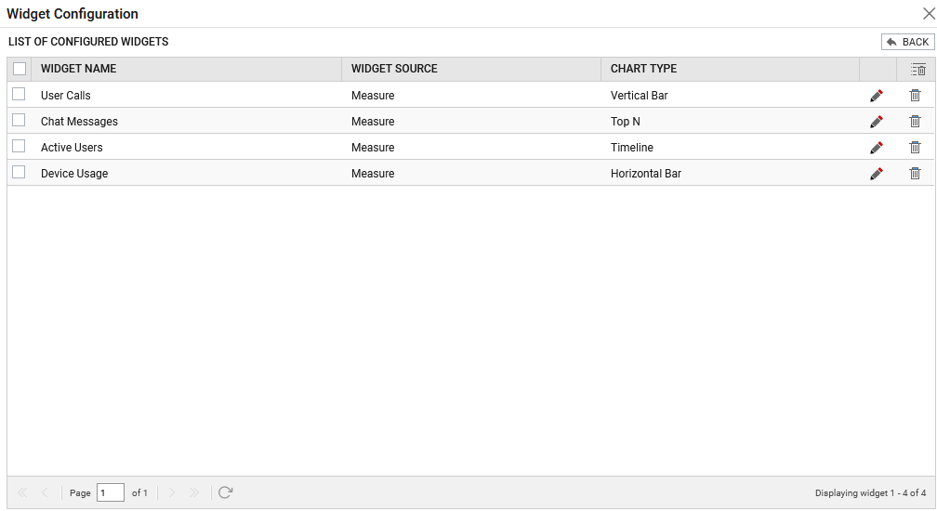The image size is (937, 511).
Task: Sort by the WIDGET NAME column header
Action: tap(187, 70)
